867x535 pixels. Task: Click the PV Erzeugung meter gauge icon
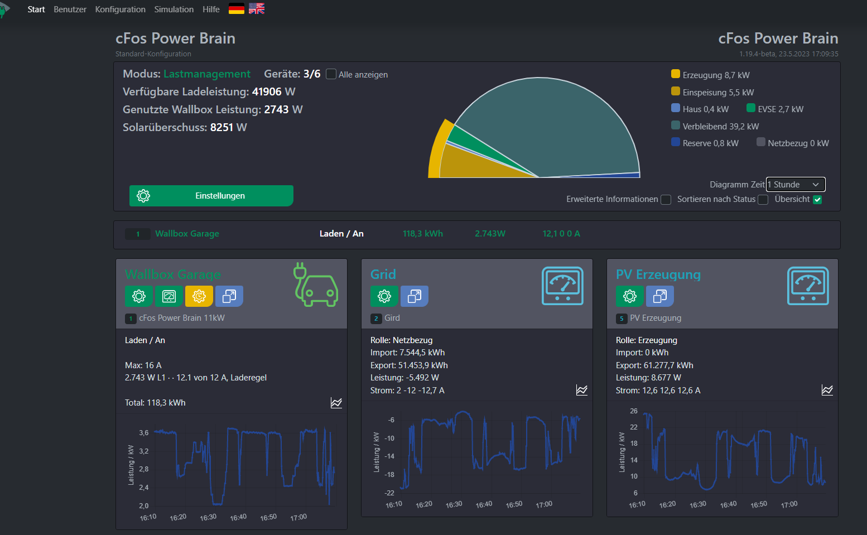click(x=808, y=286)
